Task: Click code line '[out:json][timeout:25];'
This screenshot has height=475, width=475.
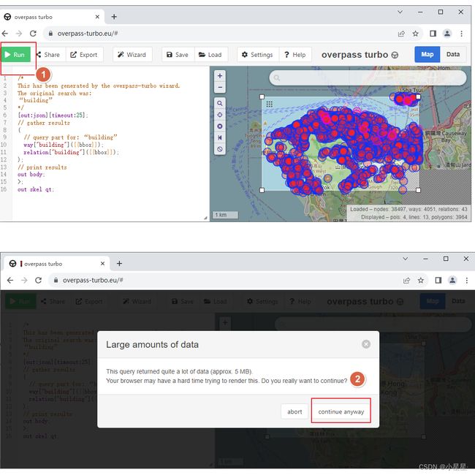Action: (x=53, y=115)
